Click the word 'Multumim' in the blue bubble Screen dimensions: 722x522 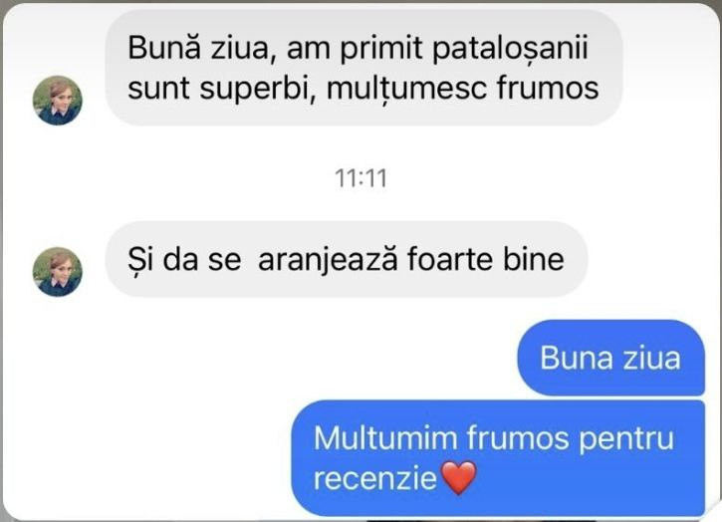click(385, 437)
